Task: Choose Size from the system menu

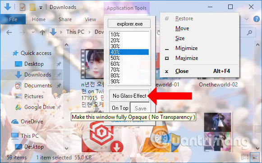Action: click(199, 38)
